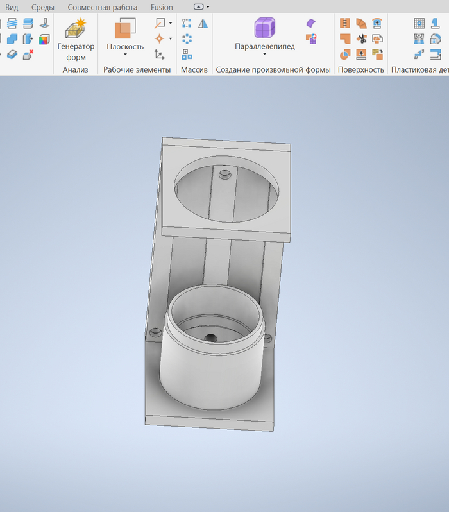Click the Delete Face icon with red X
The height and width of the screenshot is (512, 449).
28,55
